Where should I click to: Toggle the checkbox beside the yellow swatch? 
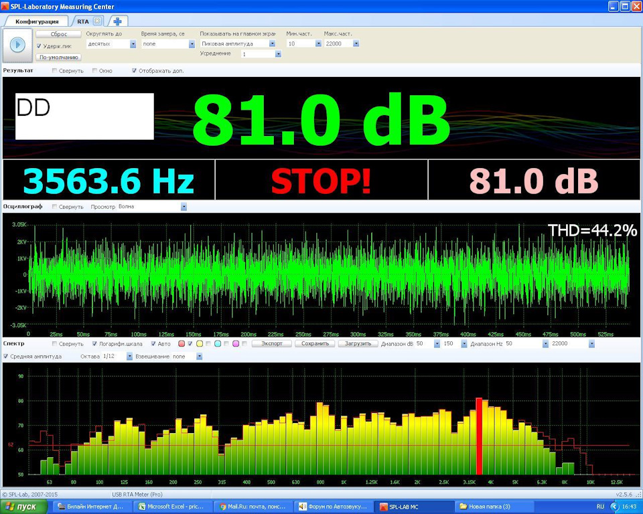[208, 344]
